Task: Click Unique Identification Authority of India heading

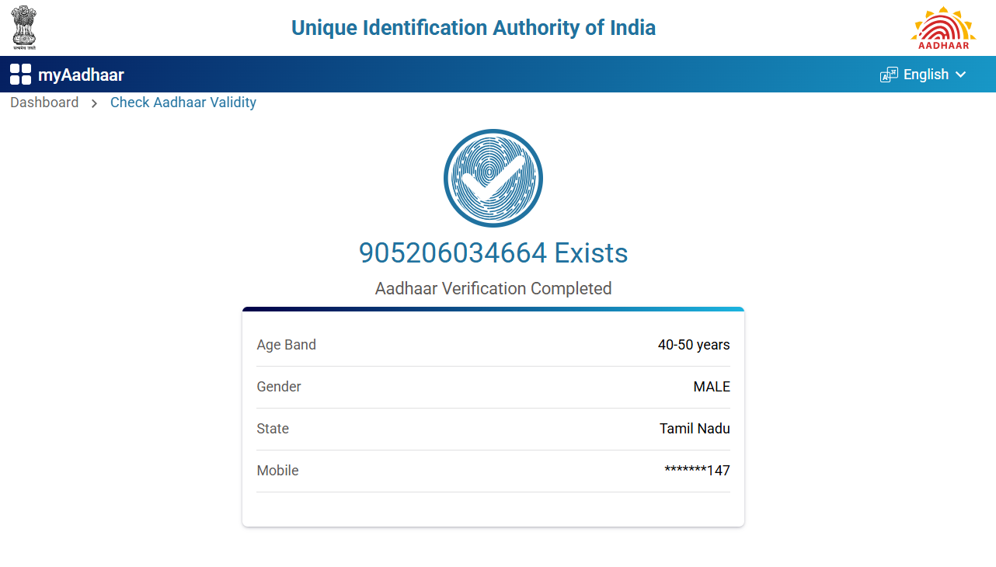Action: pos(473,28)
